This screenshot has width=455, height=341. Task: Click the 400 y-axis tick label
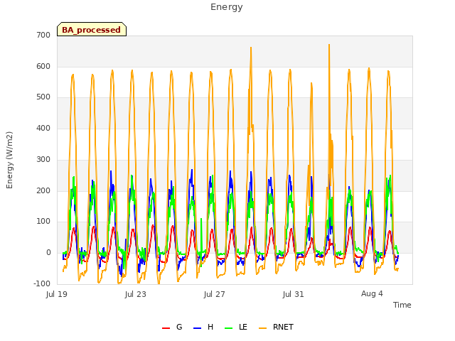(43, 128)
